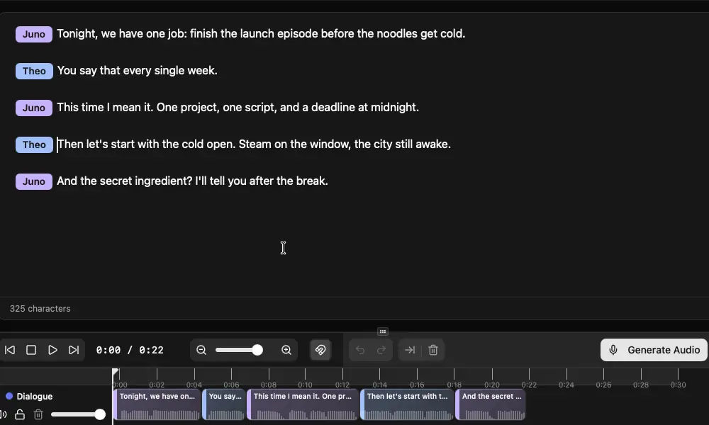This screenshot has width=709, height=425.
Task: Click Juno tag beside 'And the secret ingredient'
Action: [34, 181]
